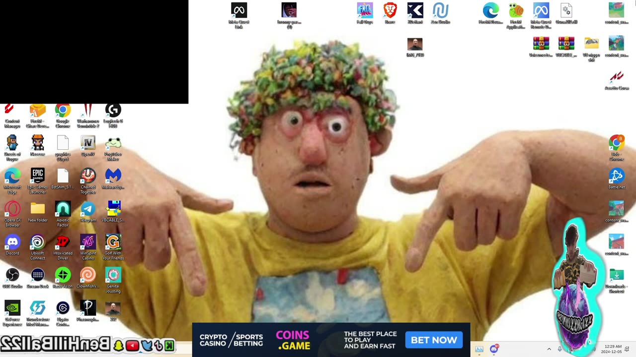The height and width of the screenshot is (357, 636).
Task: Open VBCABLE WinRAR archive in top row
Action: (566, 47)
